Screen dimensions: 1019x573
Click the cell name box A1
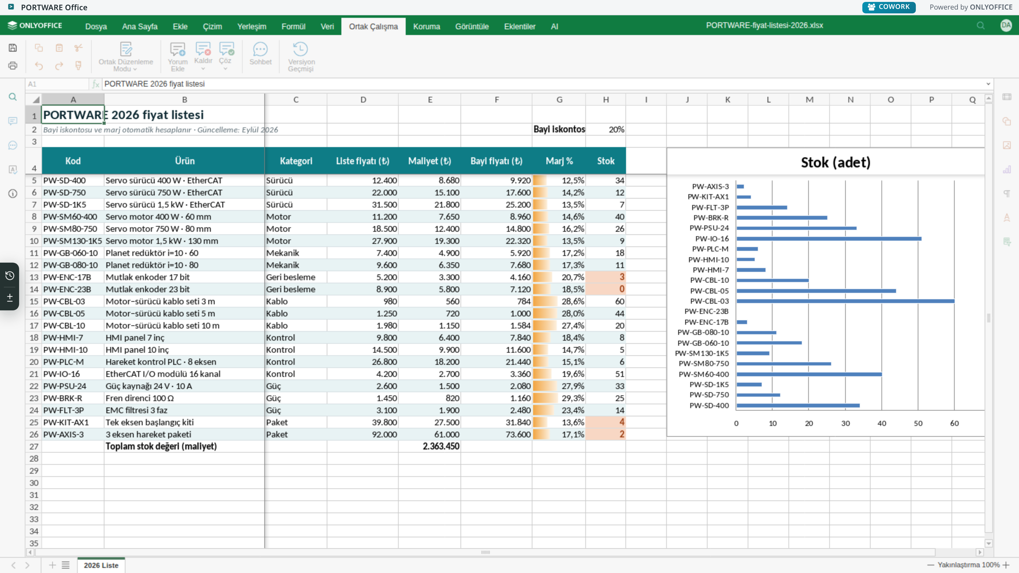pos(57,84)
